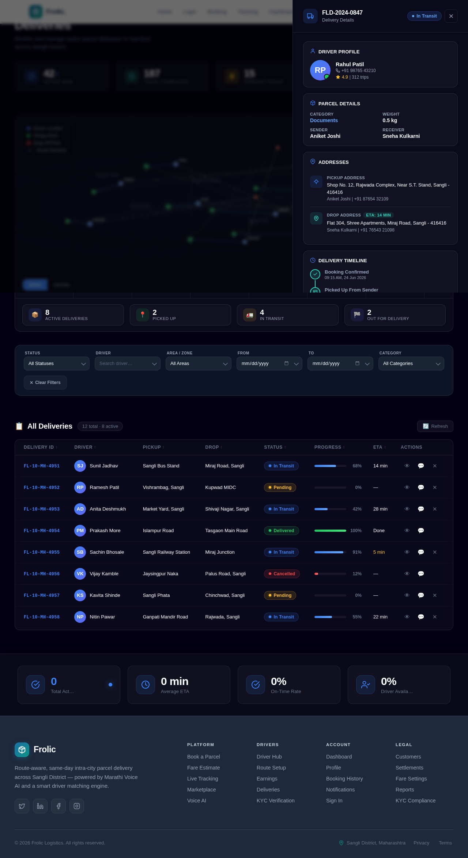
Task: Message driver Sunil Jadhav
Action: (x=421, y=466)
